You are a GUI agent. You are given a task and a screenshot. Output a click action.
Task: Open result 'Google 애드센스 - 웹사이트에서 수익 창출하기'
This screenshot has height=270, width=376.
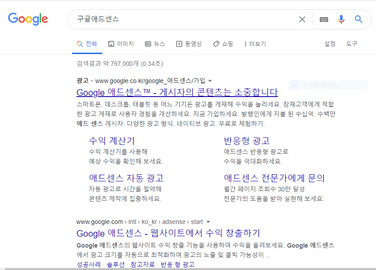[x=168, y=233]
